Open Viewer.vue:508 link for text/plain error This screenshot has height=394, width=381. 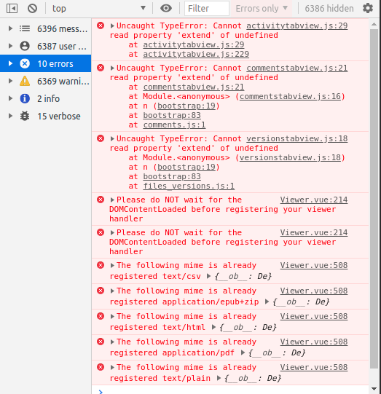point(314,367)
